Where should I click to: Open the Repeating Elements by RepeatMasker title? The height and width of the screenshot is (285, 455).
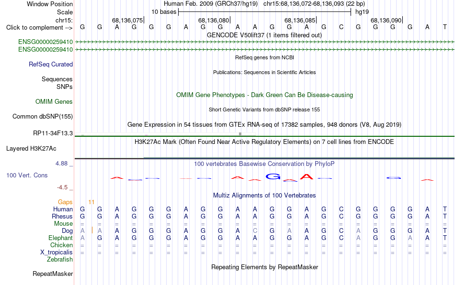[264, 267]
